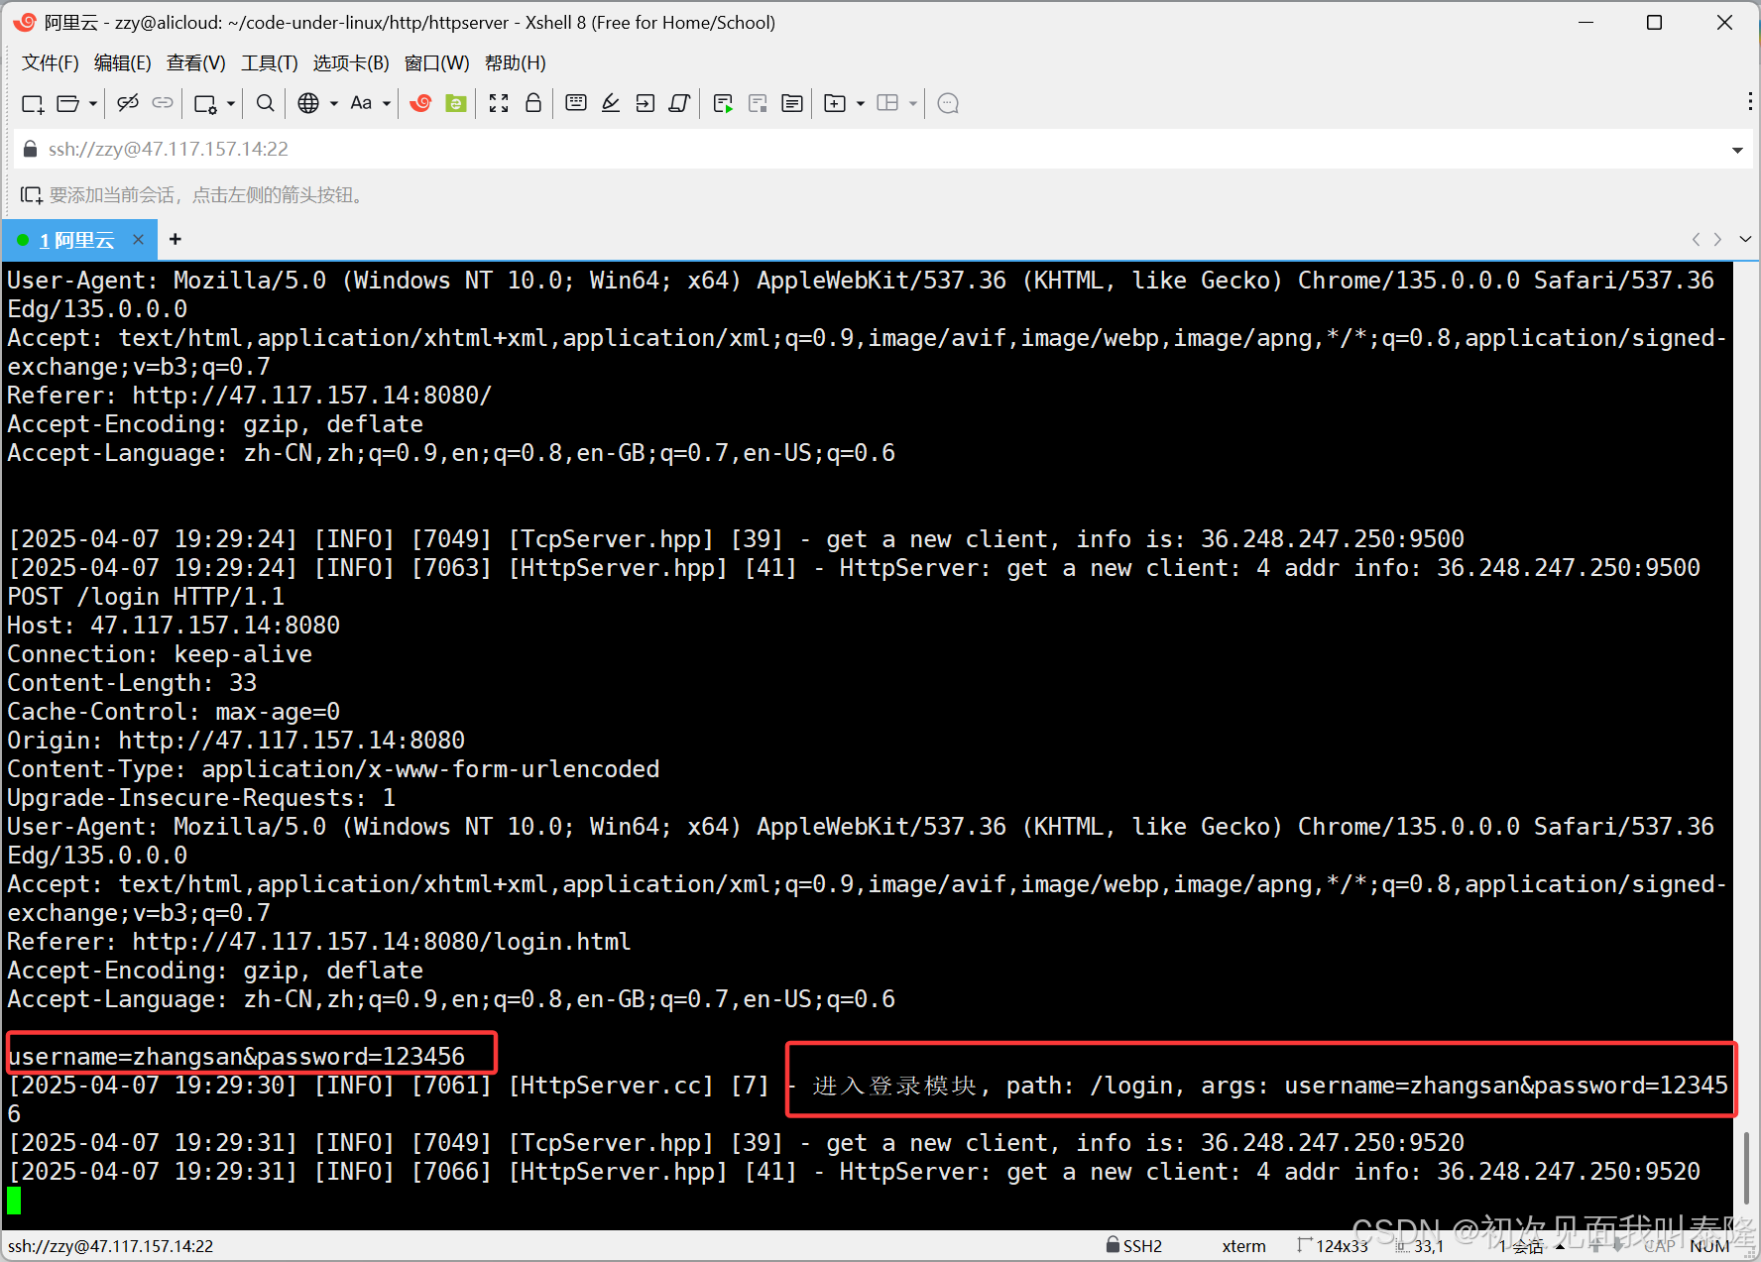Click the compose pane lines icon

tap(792, 103)
